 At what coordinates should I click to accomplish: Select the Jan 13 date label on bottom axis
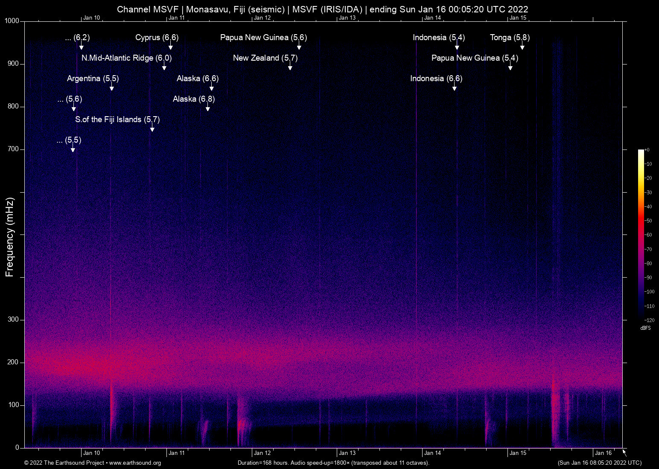[x=348, y=453]
